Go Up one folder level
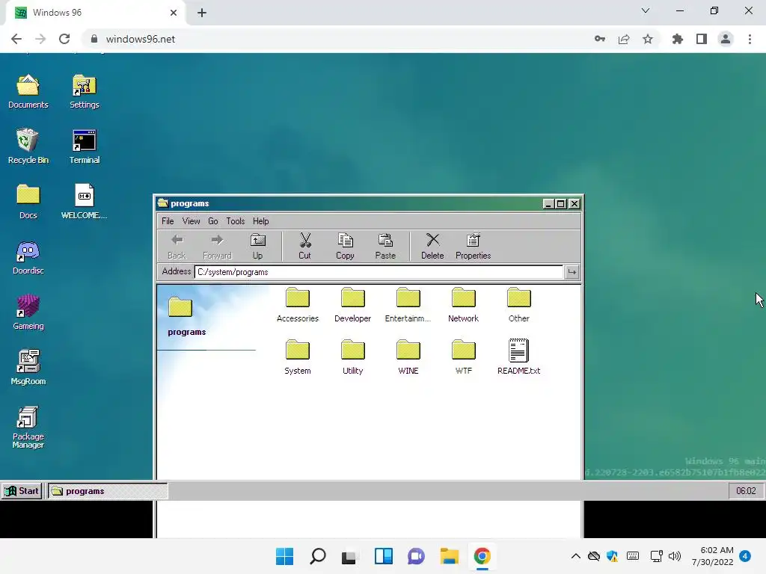 coord(257,247)
